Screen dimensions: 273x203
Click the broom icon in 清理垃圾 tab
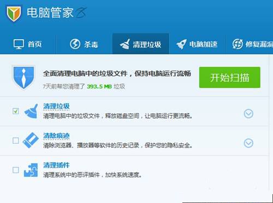tap(124, 44)
